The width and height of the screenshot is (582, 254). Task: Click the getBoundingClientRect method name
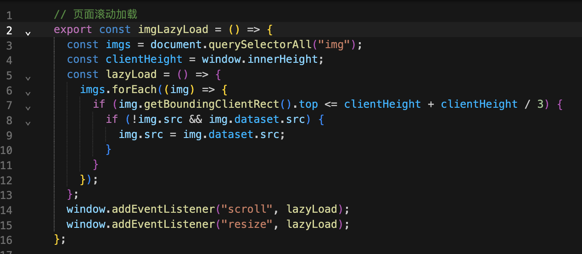pos(212,105)
